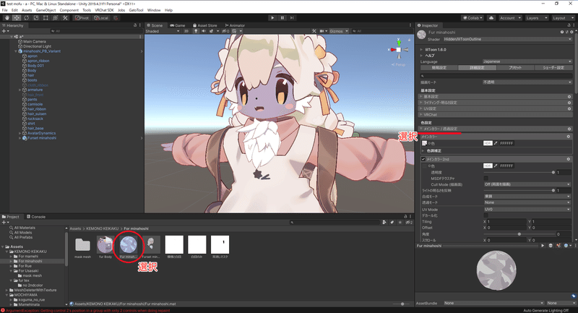Click the Pause button
This screenshot has width=578, height=313.
pos(282,17)
